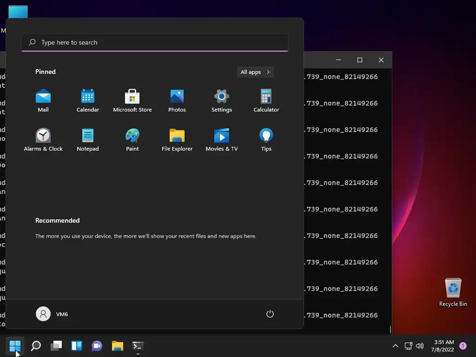
Task: Open the Tips app
Action: tap(266, 140)
